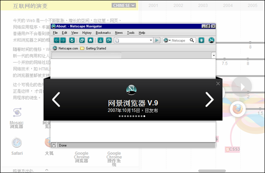Click the 2003 year label
Image resolution: width=265 pixels, height=173 pixels.
[x=203, y=5]
